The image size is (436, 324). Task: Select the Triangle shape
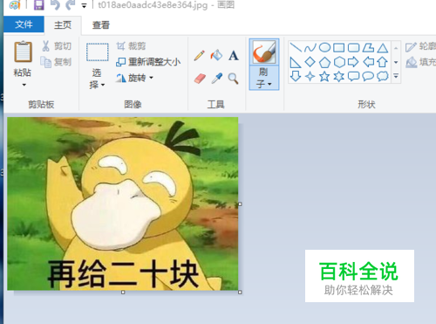(383, 48)
